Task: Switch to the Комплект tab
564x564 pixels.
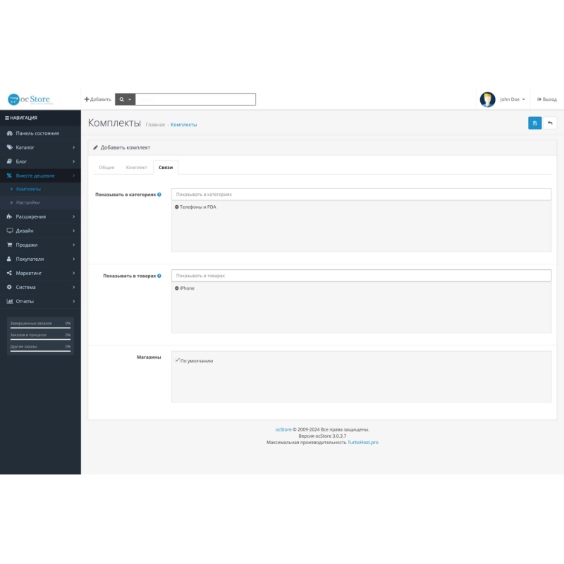Action: point(137,167)
